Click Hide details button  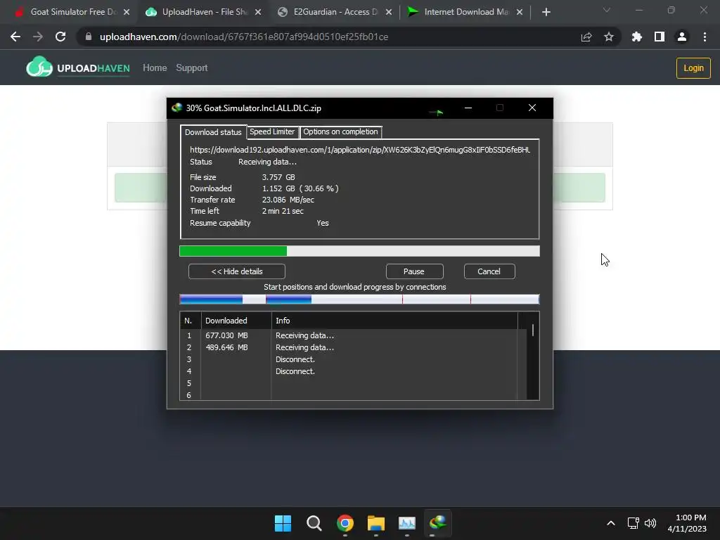click(237, 271)
